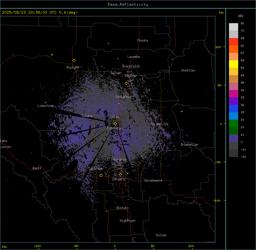Click the yellow diamond marker south of RedDeer
This screenshot has width=256, height=250.
tap(127, 83)
